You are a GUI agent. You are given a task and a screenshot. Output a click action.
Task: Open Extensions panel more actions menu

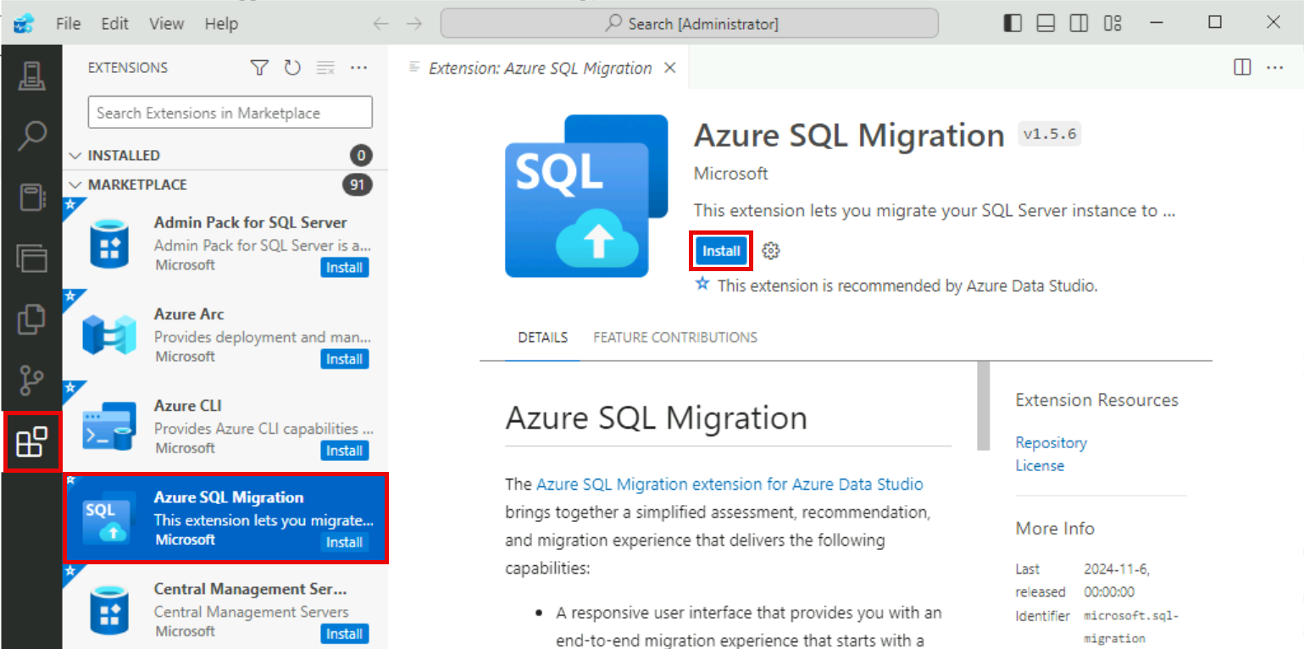click(358, 68)
